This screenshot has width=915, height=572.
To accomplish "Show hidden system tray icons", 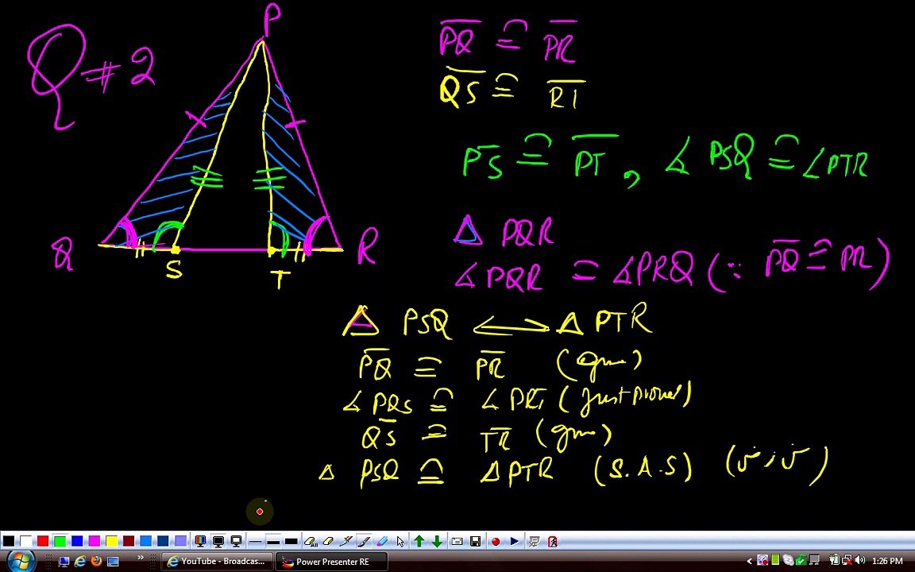I will (749, 561).
